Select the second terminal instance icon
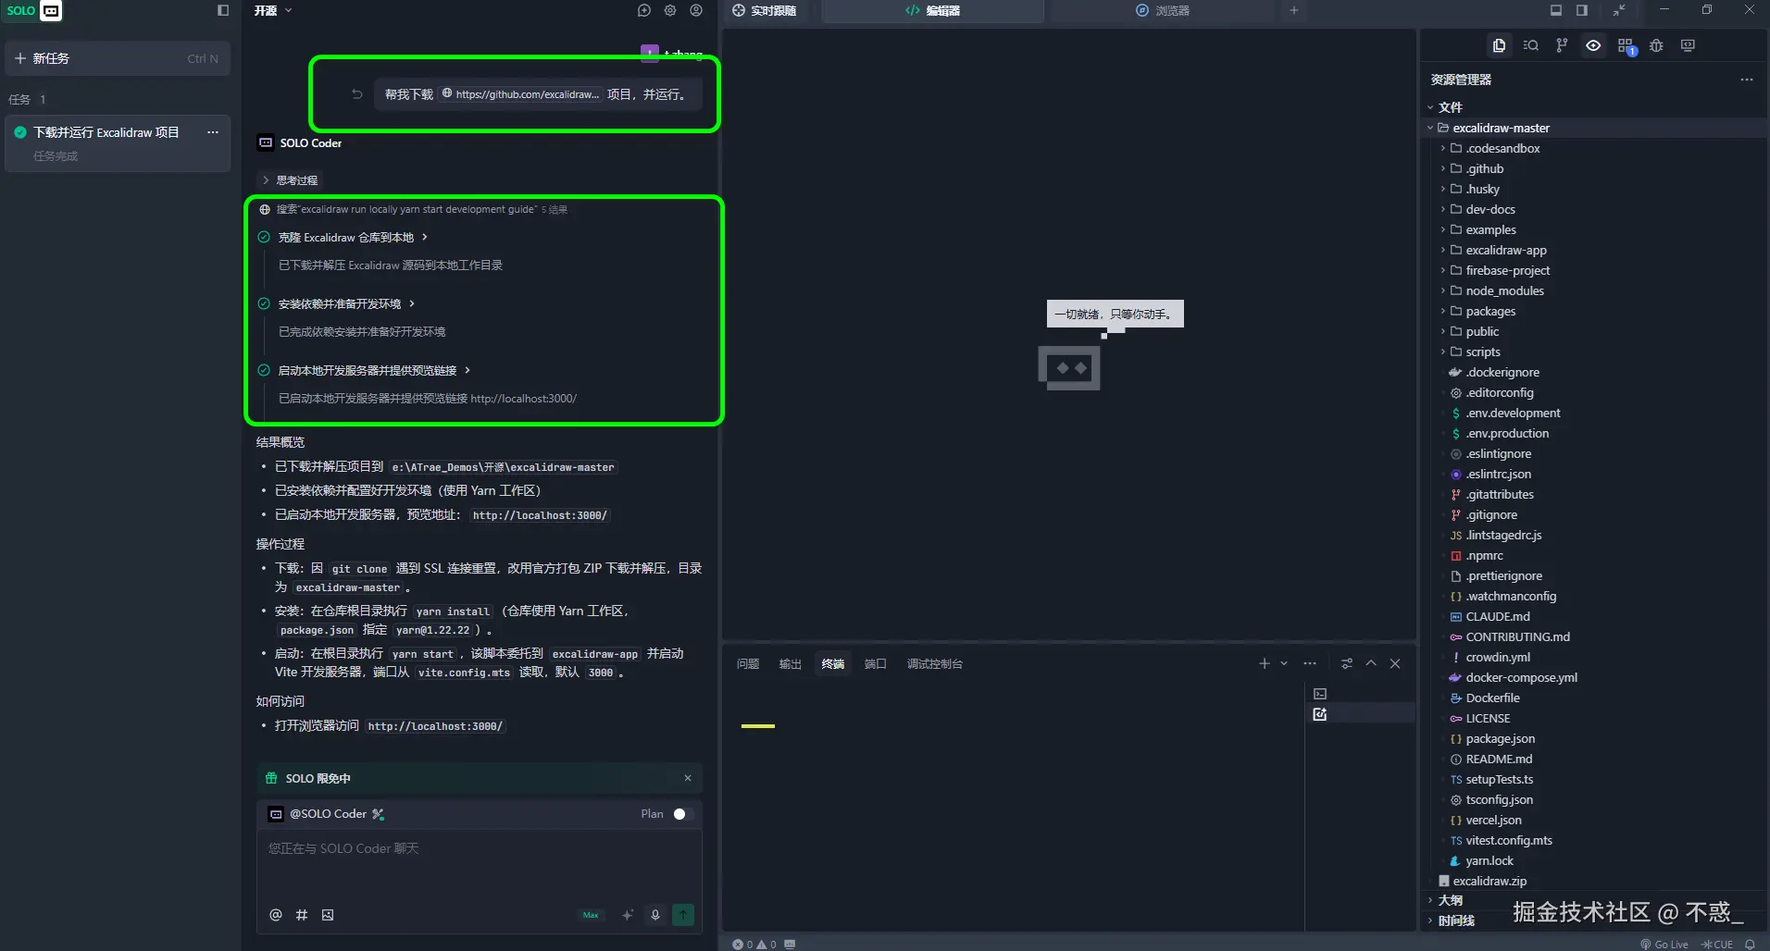The width and height of the screenshot is (1770, 951). point(1320,714)
